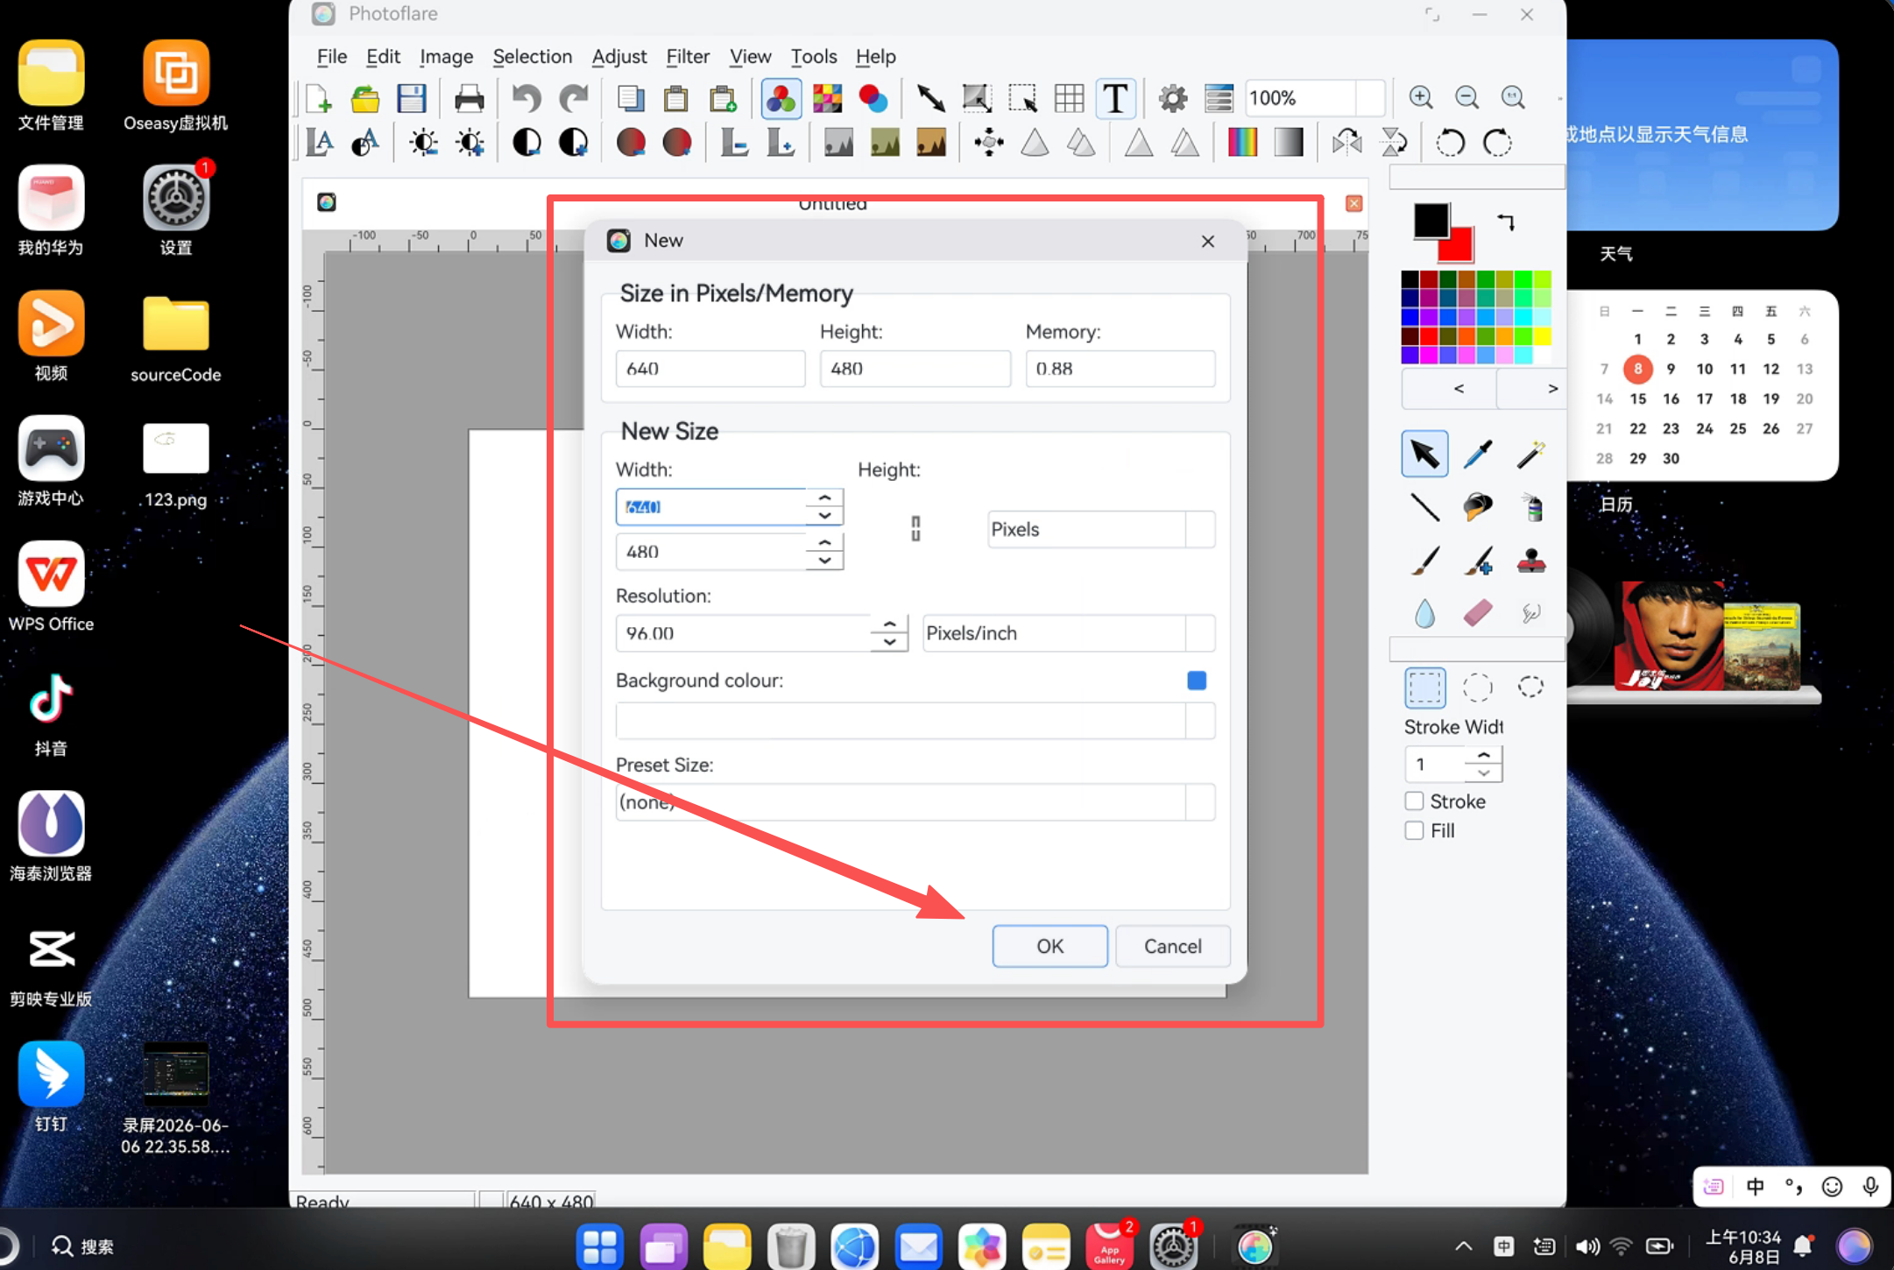Select the eraser tool

[1478, 612]
